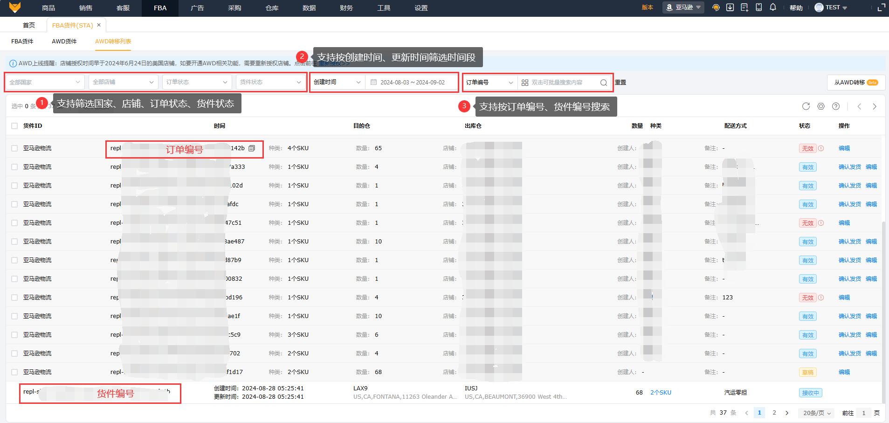This screenshot has width=889, height=423.
Task: Check the row with order ending 47c51
Action: click(14, 223)
